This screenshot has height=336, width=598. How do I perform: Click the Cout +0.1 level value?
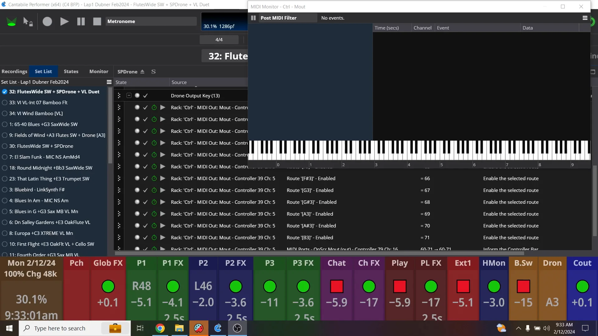pyautogui.click(x=582, y=302)
